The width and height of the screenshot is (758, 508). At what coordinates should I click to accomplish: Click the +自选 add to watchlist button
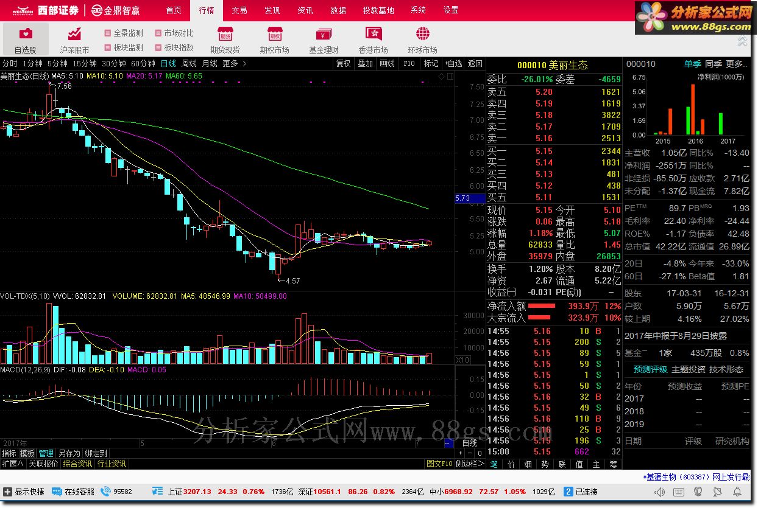click(453, 63)
